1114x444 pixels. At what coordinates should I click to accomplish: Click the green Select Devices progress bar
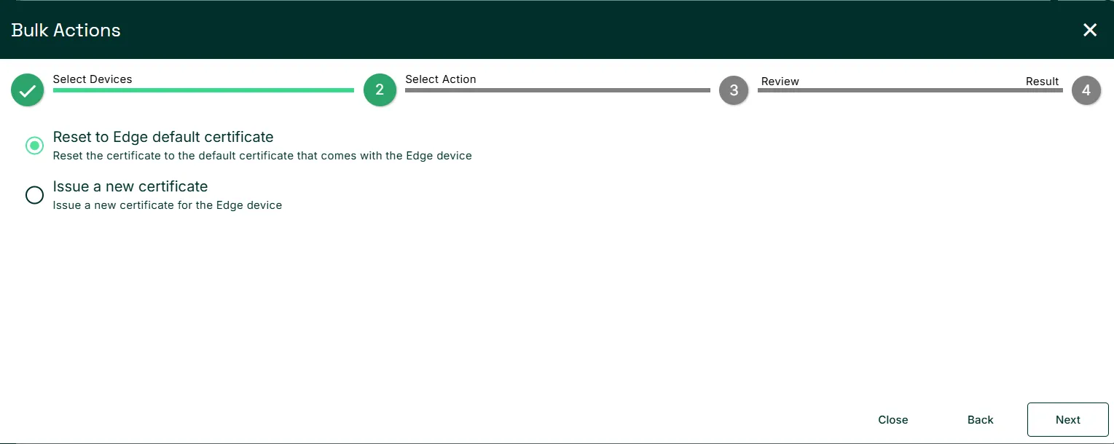pyautogui.click(x=203, y=90)
